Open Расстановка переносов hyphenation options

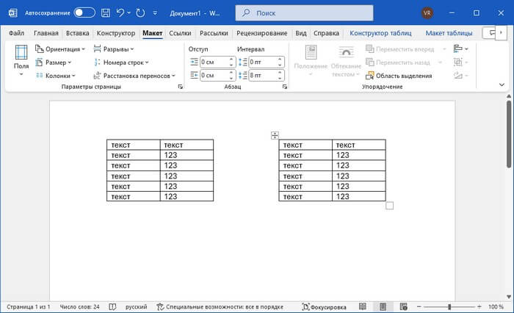pyautogui.click(x=134, y=76)
